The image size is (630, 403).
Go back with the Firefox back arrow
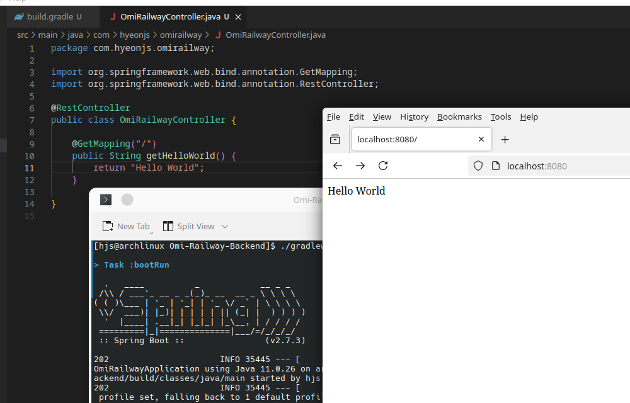[x=338, y=166]
